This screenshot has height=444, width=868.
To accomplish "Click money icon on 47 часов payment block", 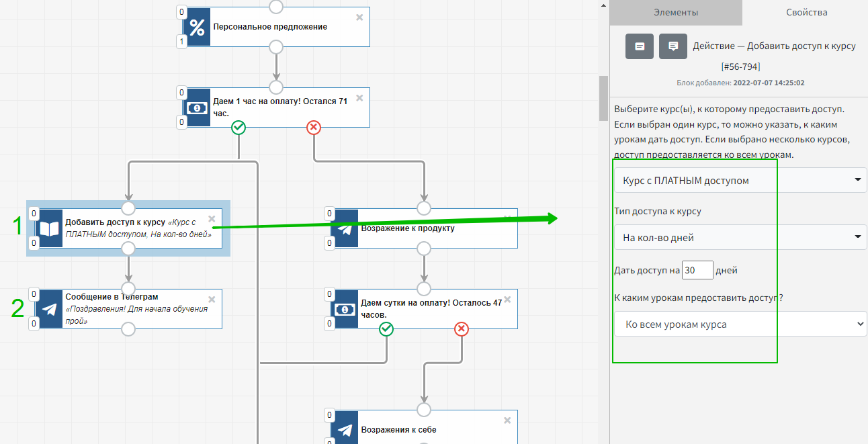I will click(x=345, y=310).
